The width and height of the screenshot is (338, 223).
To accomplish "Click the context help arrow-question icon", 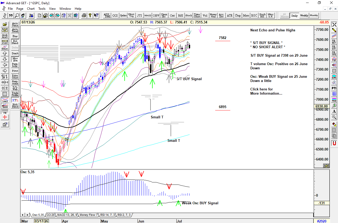I will tap(96, 16).
